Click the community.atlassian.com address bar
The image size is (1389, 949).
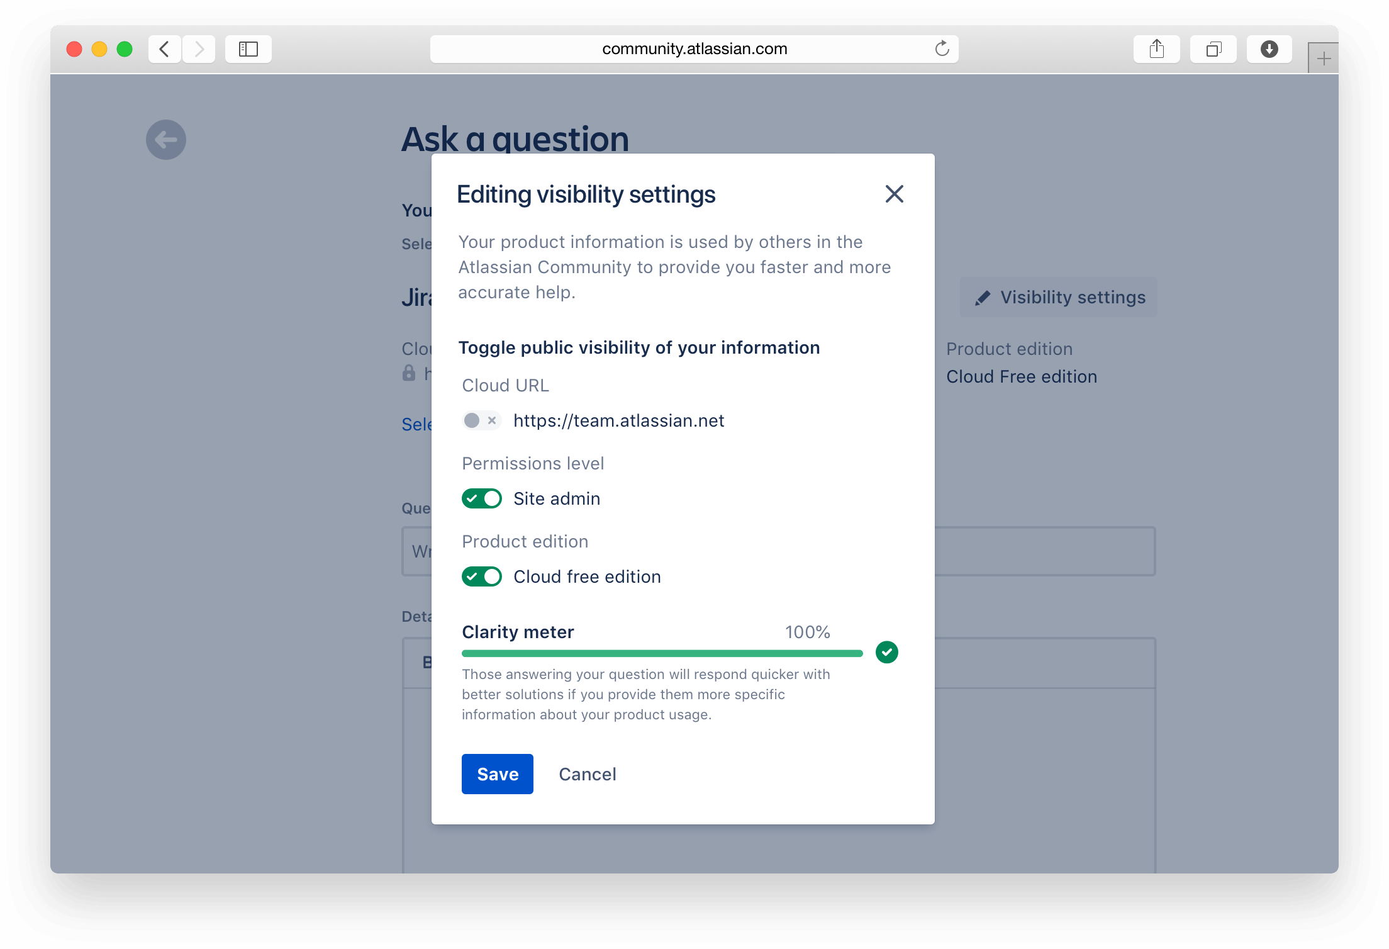click(x=694, y=49)
